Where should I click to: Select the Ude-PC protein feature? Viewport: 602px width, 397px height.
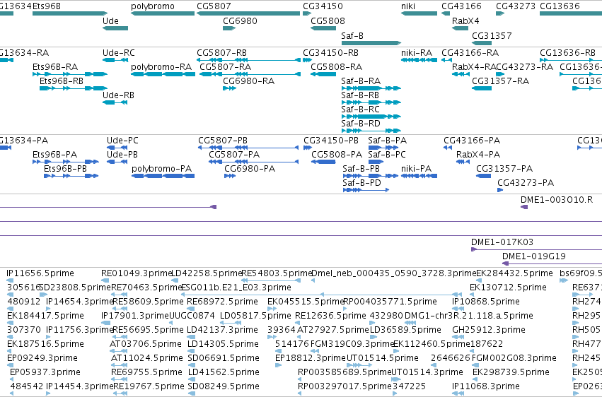[x=117, y=148]
